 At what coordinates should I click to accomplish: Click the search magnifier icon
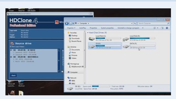click(x=168, y=23)
